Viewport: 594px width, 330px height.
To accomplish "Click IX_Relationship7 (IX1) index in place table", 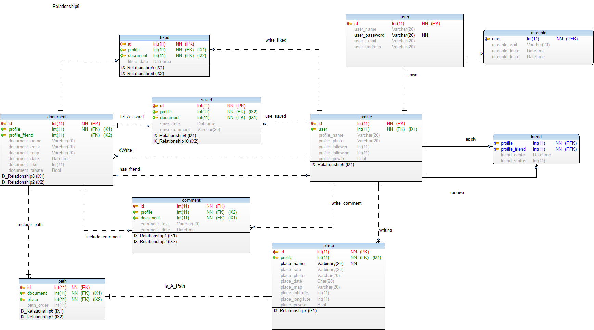I will (x=295, y=311).
